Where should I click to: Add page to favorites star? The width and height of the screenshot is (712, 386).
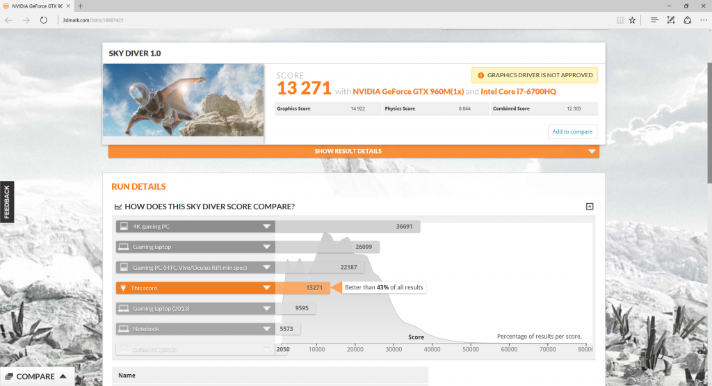(632, 20)
